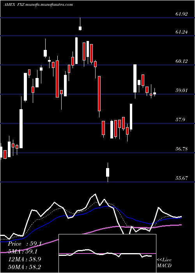Click the 50MA : 58.2 readout
Image resolution: width=195 pixels, height=273 pixels.
coord(24,267)
